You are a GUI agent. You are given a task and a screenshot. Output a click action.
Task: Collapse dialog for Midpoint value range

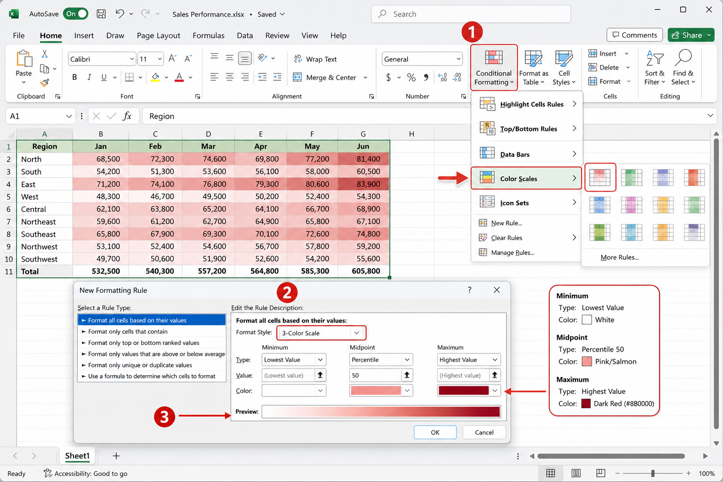point(407,375)
